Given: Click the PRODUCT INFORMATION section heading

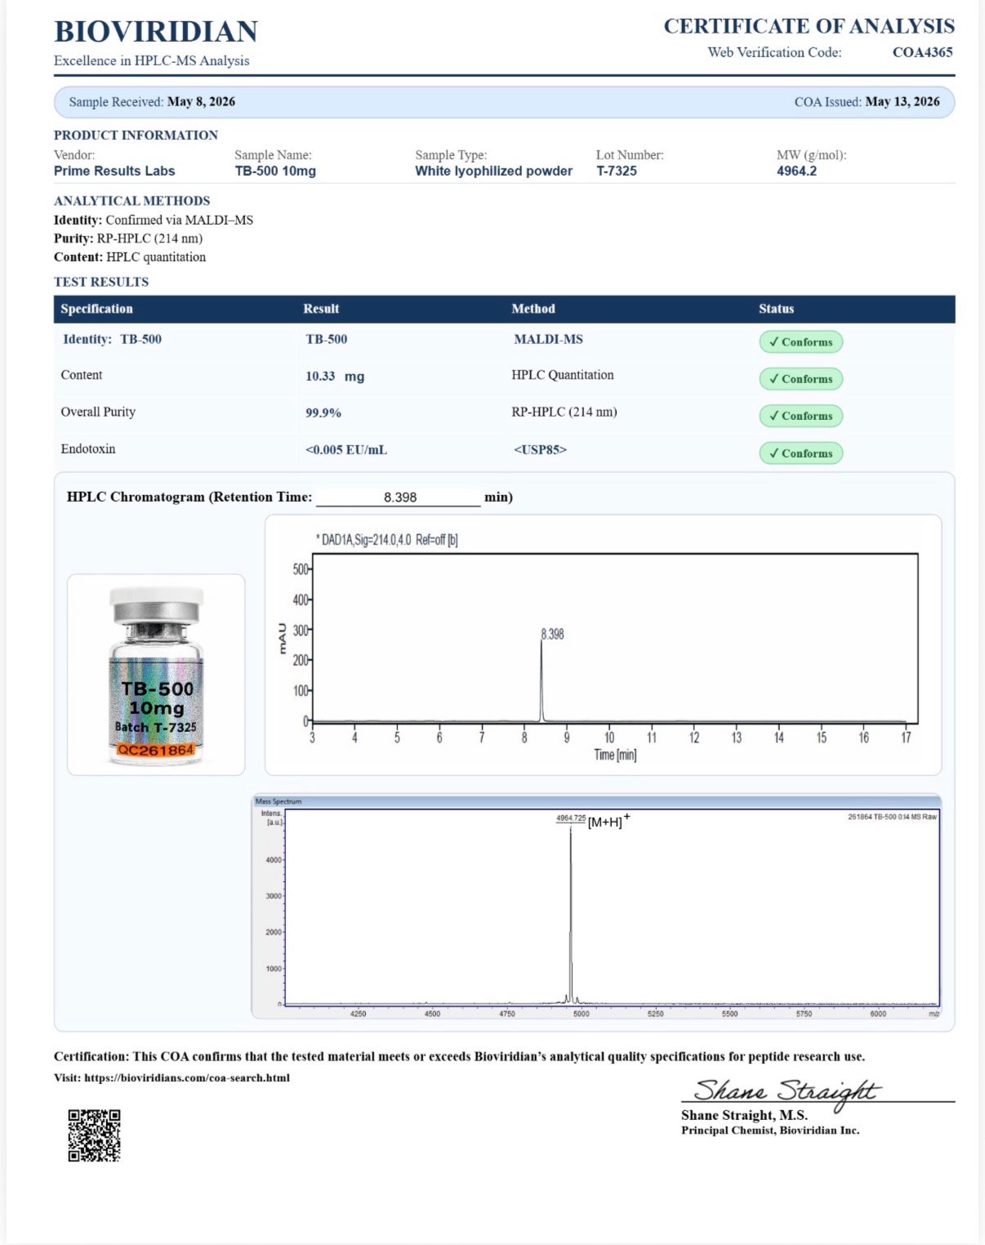Looking at the screenshot, I should point(136,135).
